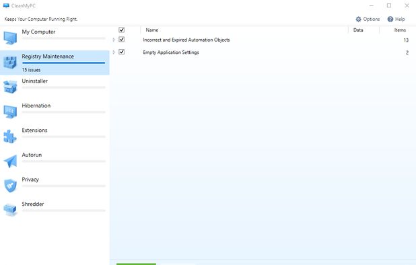Click the Extensions puzzle piece icon
Image resolution: width=416 pixels, height=265 pixels.
(x=10, y=137)
